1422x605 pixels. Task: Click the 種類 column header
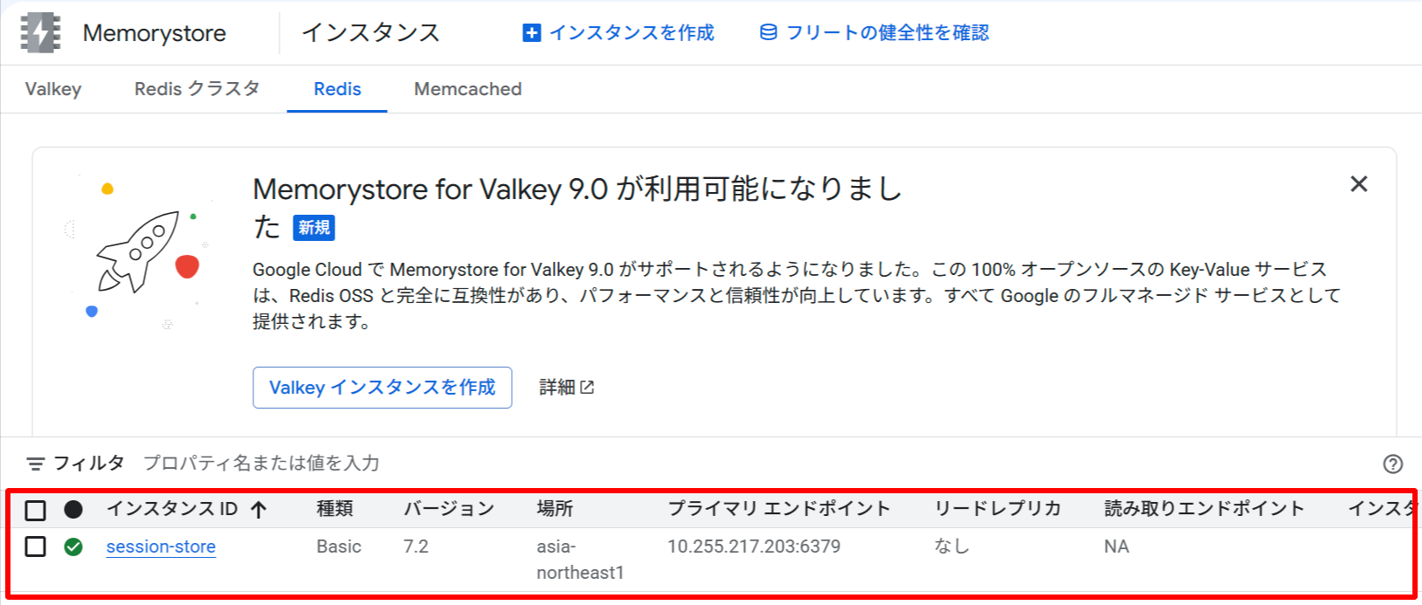(335, 509)
